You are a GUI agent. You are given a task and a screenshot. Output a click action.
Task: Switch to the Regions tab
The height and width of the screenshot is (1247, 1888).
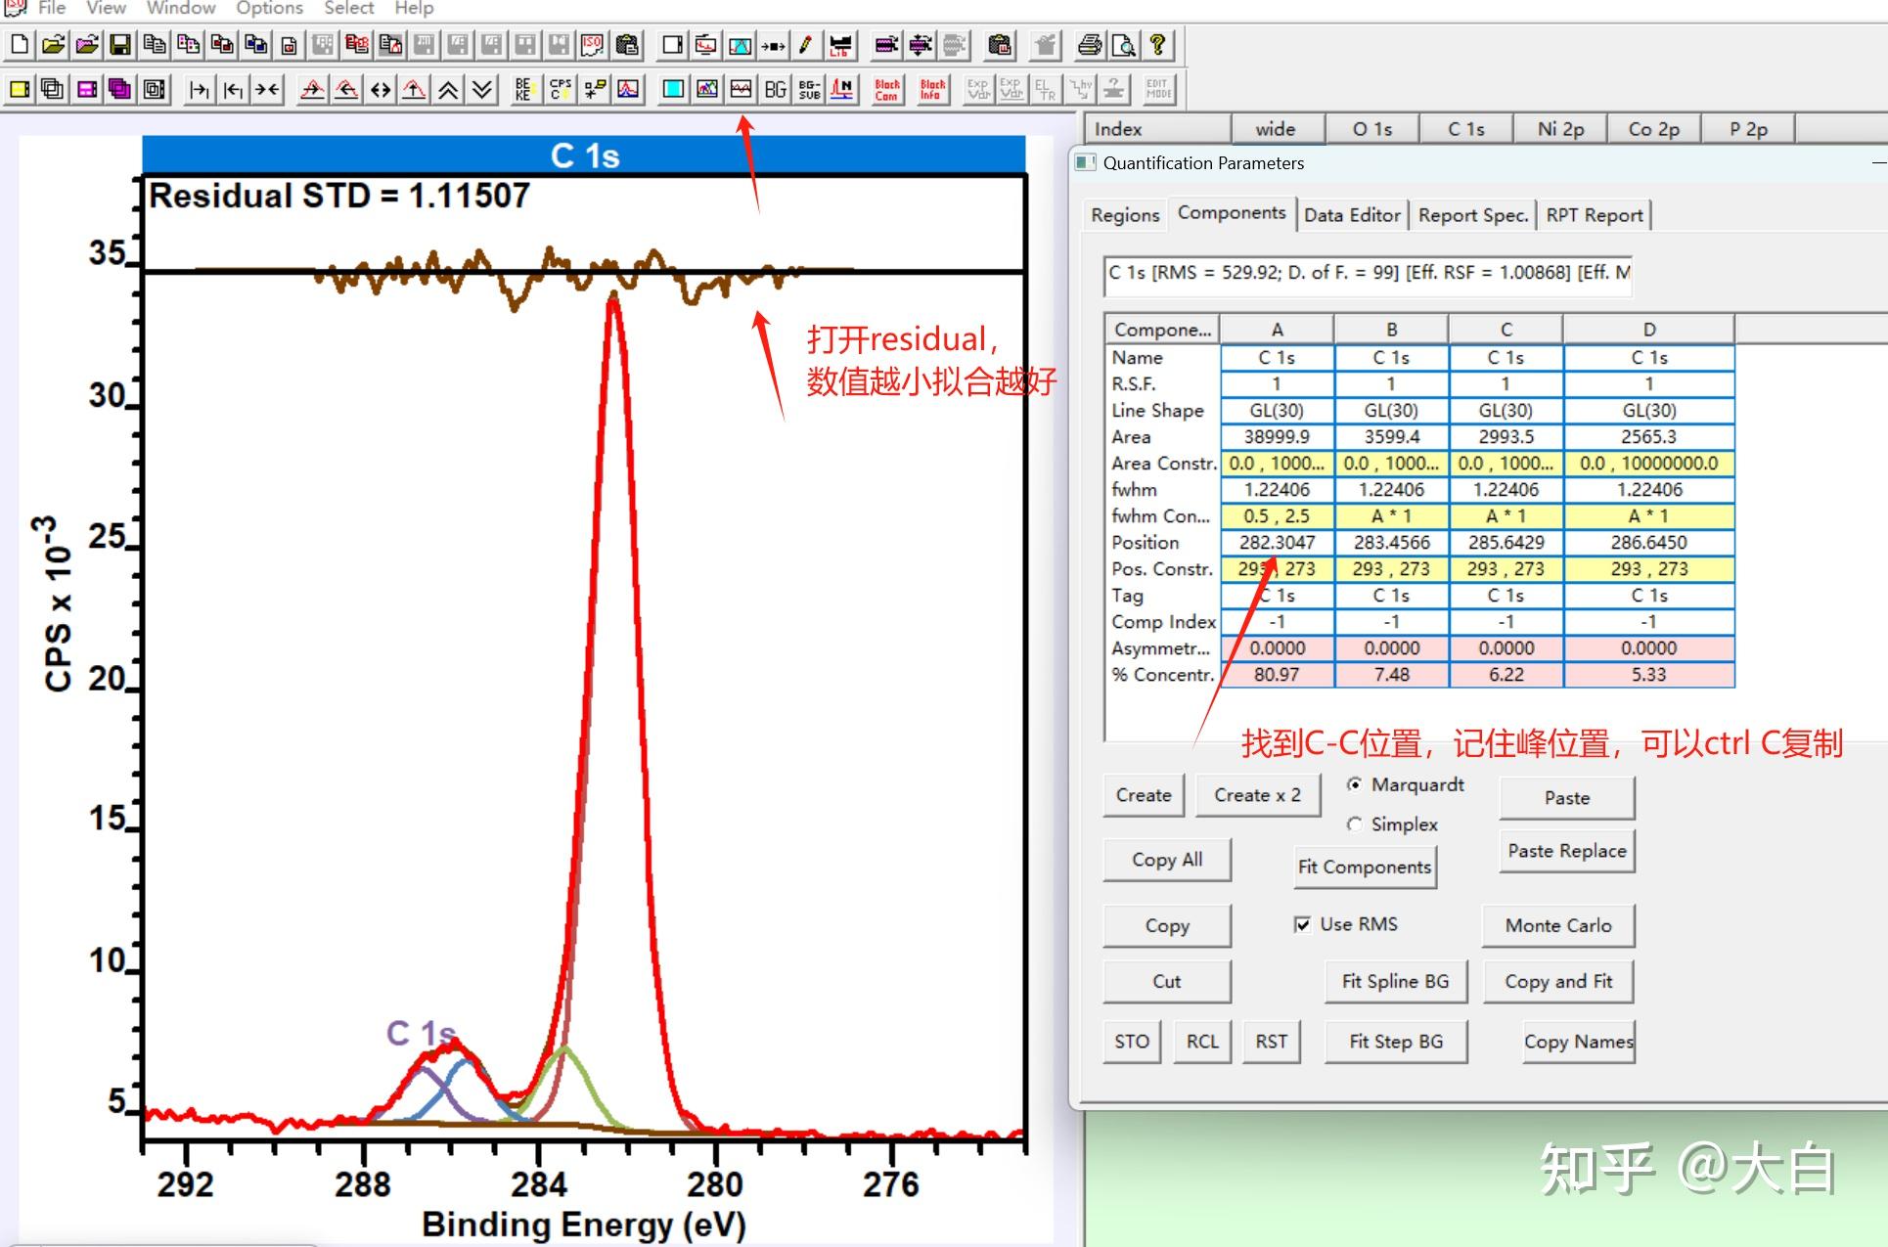pyautogui.click(x=1125, y=215)
